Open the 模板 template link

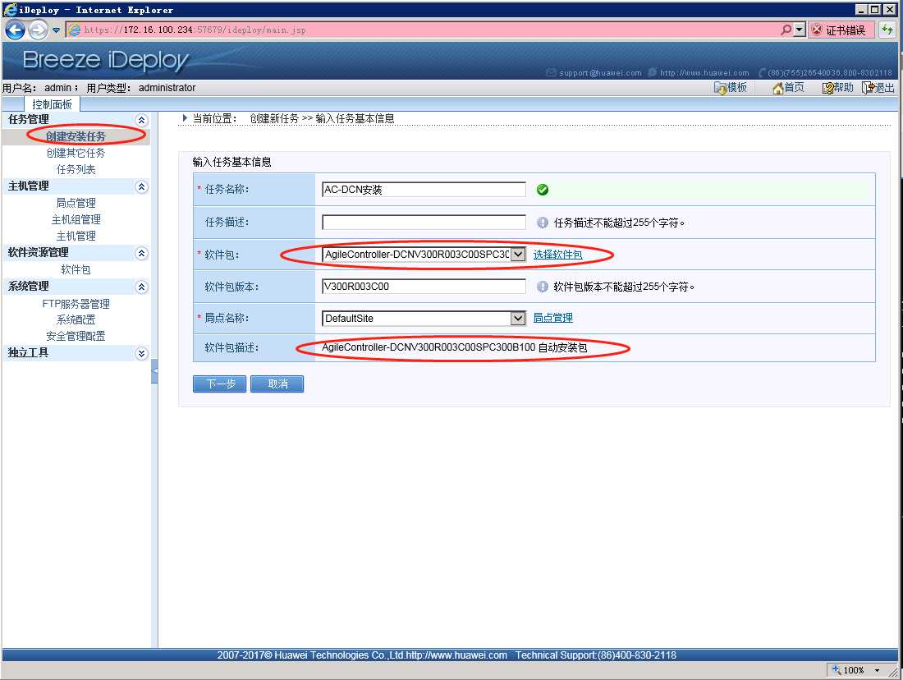coord(731,88)
